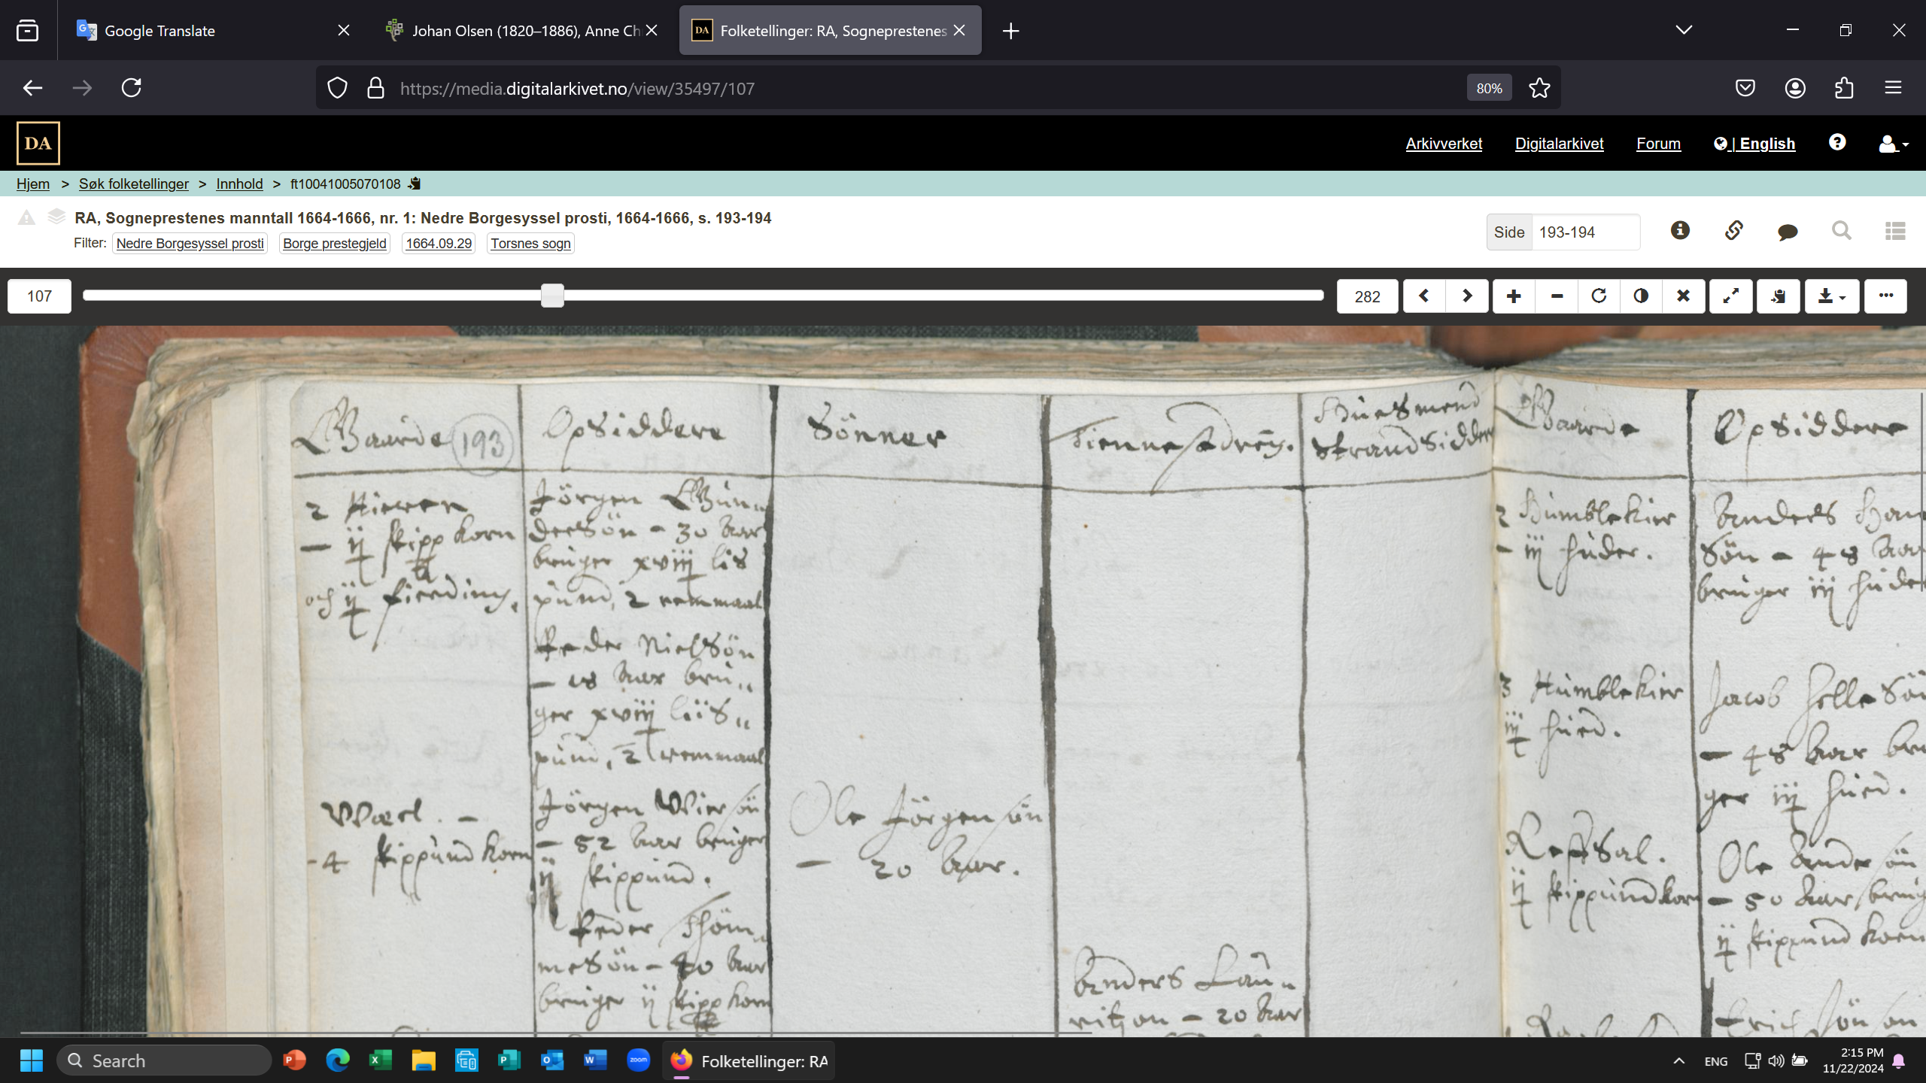This screenshot has height=1083, width=1926.
Task: Click the page navigation slider handle
Action: click(x=552, y=296)
